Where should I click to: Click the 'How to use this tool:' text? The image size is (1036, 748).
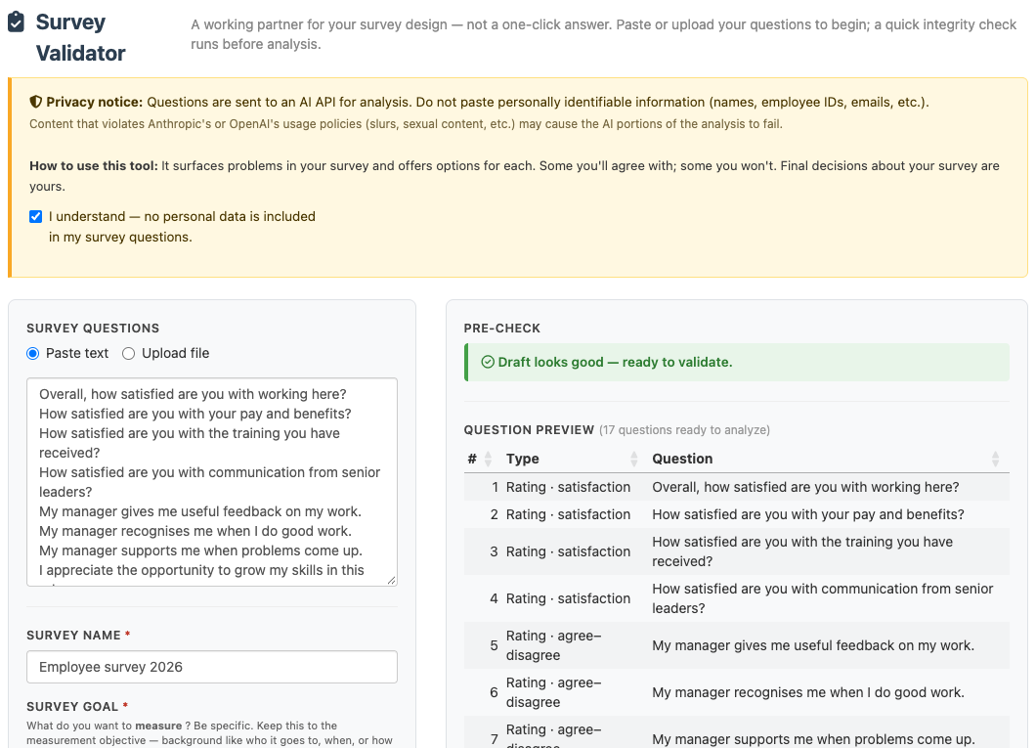tap(94, 166)
